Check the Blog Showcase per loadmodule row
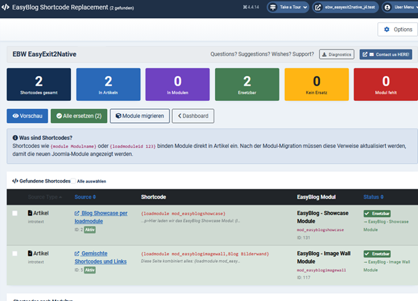 click(x=15, y=213)
